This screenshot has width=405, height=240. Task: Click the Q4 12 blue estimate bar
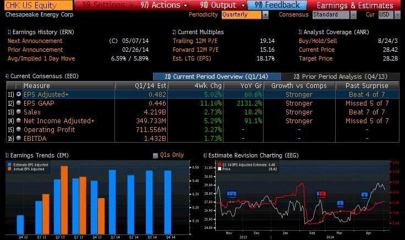[20, 225]
